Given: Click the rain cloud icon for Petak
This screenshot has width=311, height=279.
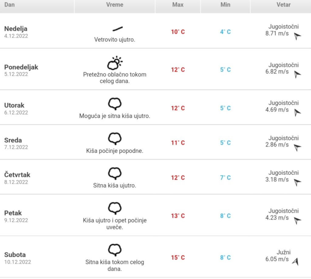Looking at the screenshot, I should tap(115, 208).
